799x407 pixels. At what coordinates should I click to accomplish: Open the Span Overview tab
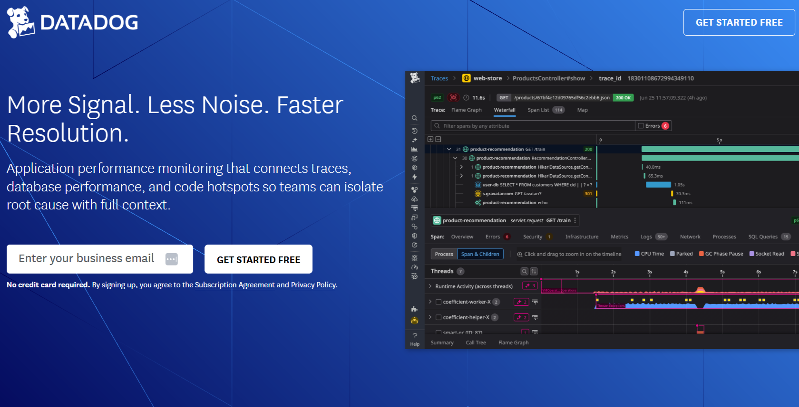[x=462, y=237]
